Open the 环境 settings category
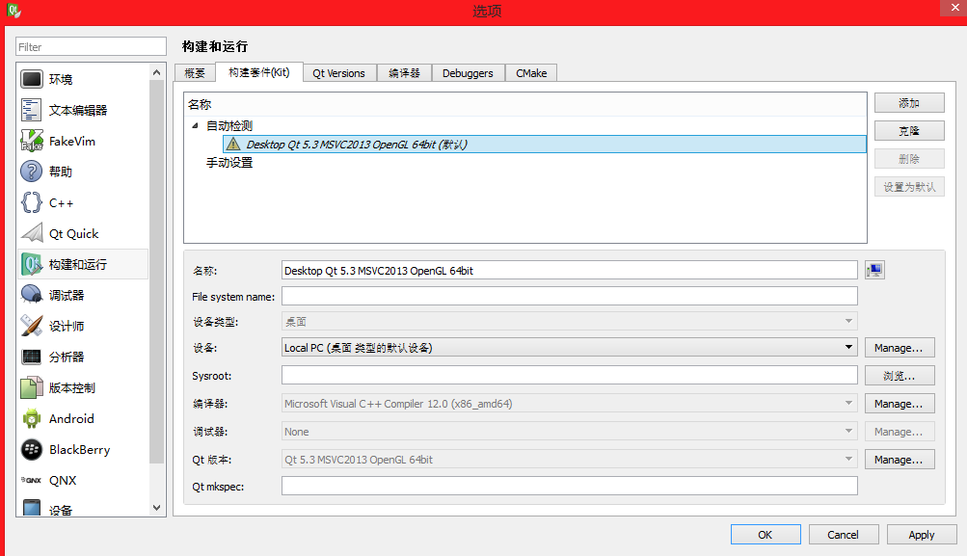The height and width of the screenshot is (556, 967). pyautogui.click(x=83, y=80)
